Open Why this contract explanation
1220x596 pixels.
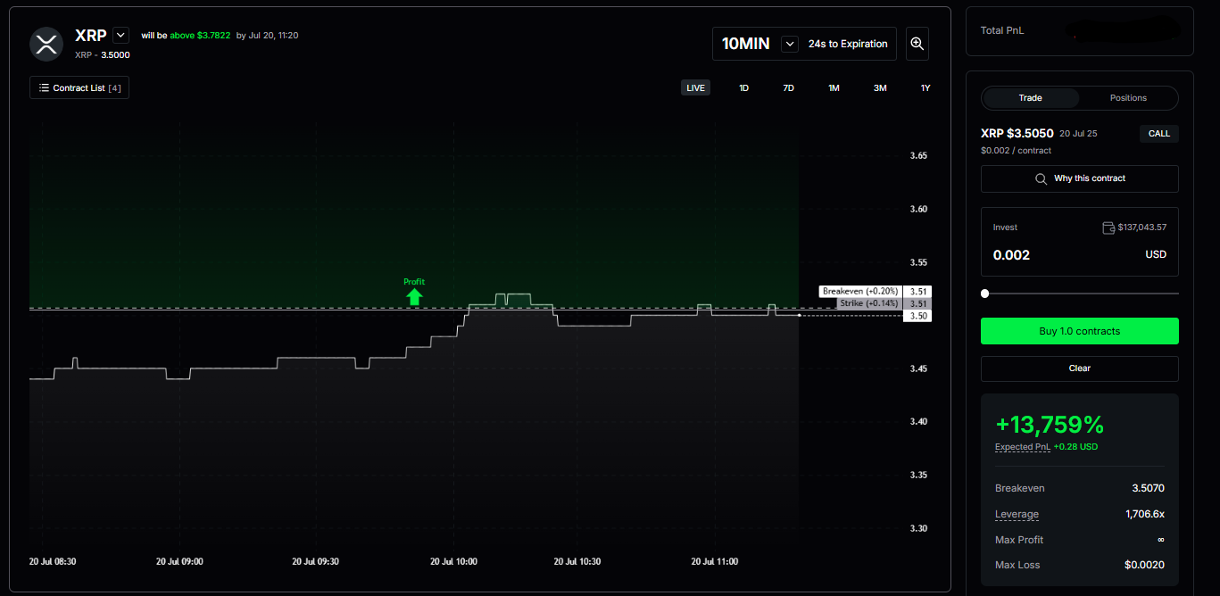1079,178
